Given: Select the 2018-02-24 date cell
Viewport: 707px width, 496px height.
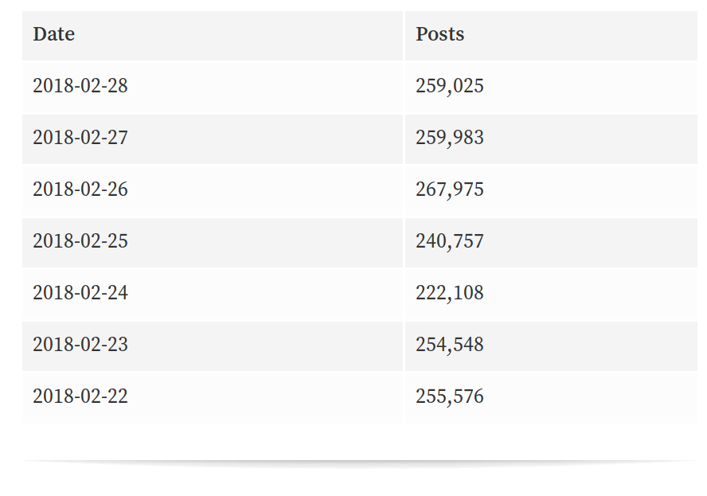Looking at the screenshot, I should [x=80, y=293].
